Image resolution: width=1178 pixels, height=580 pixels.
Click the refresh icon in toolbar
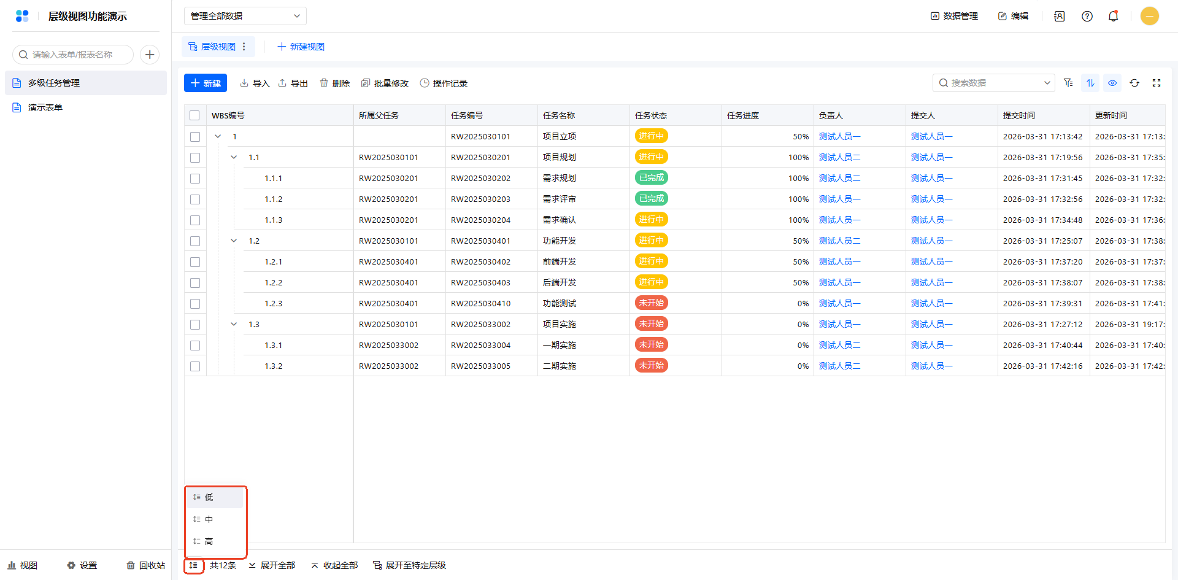pos(1134,83)
